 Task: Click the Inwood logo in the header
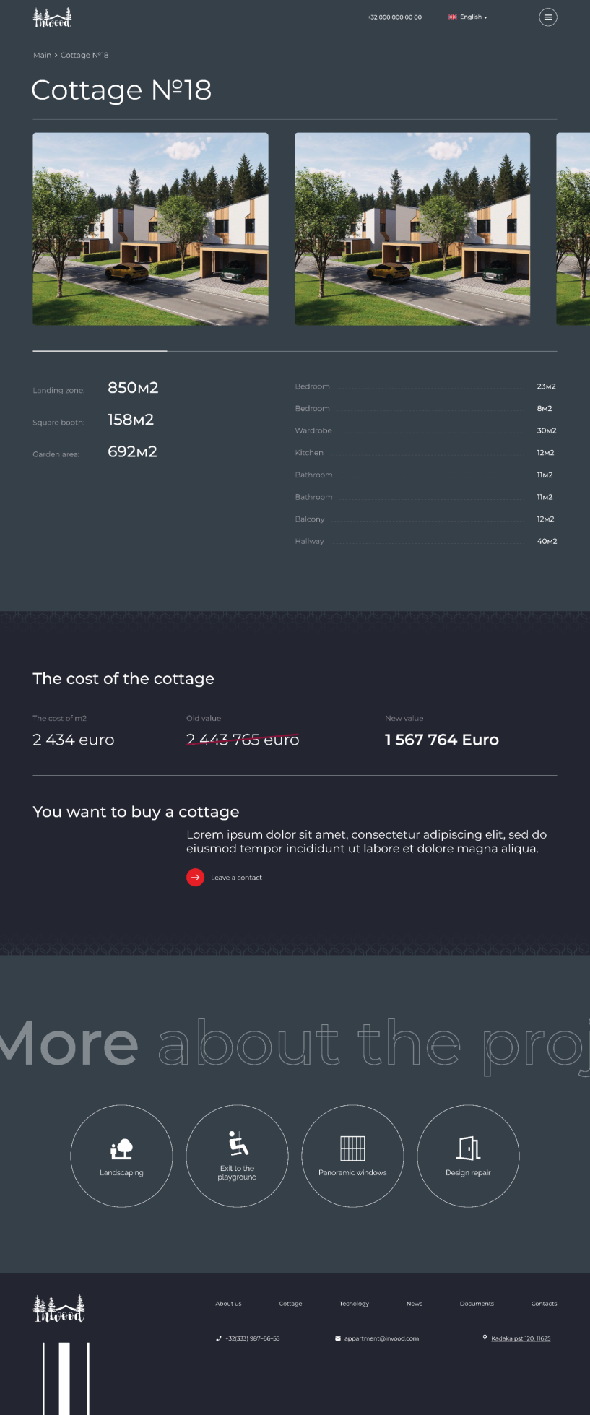pyautogui.click(x=53, y=17)
